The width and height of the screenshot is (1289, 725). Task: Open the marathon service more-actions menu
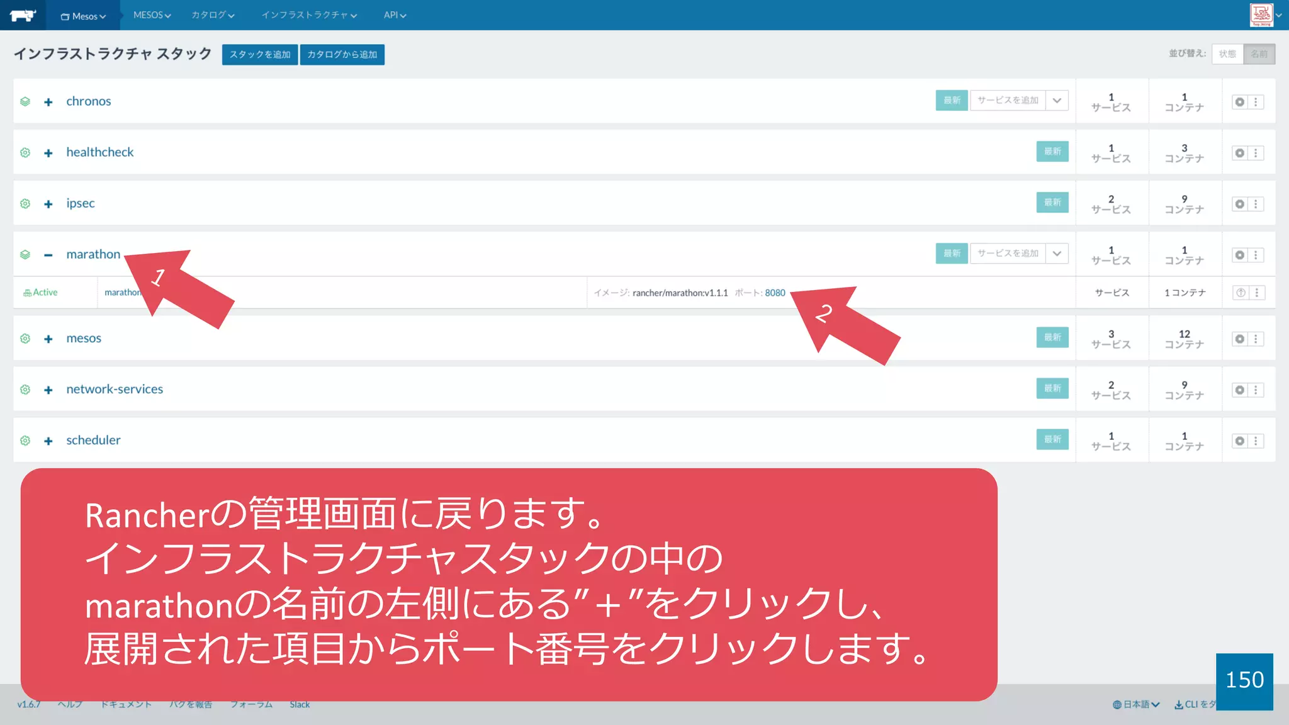(x=1257, y=293)
